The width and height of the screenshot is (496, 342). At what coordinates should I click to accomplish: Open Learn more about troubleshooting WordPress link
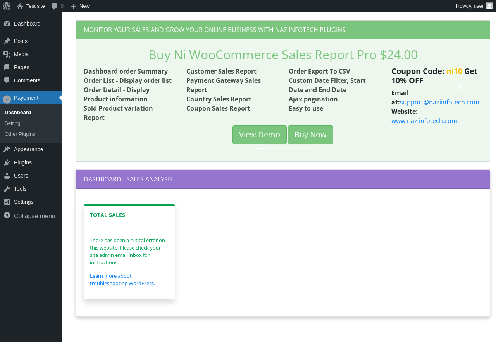coord(122,280)
